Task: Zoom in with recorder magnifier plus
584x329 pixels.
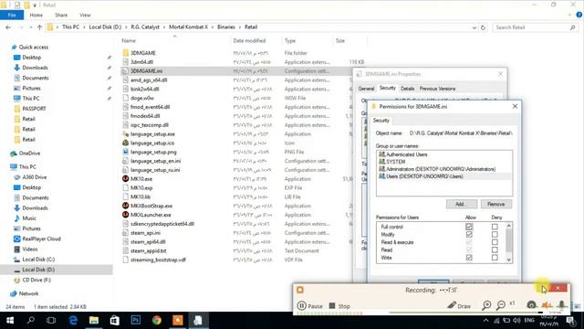Action: (x=486, y=305)
